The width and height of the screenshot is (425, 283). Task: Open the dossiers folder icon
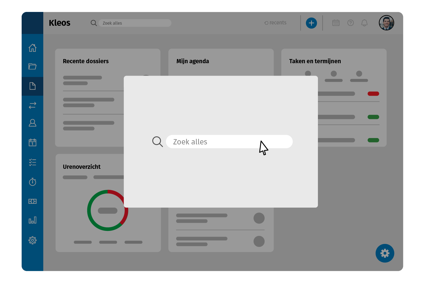32,67
